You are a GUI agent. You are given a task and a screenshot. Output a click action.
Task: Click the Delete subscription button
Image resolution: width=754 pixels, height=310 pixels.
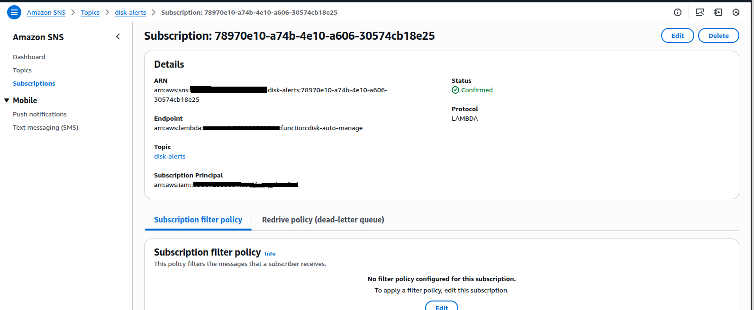(x=718, y=35)
